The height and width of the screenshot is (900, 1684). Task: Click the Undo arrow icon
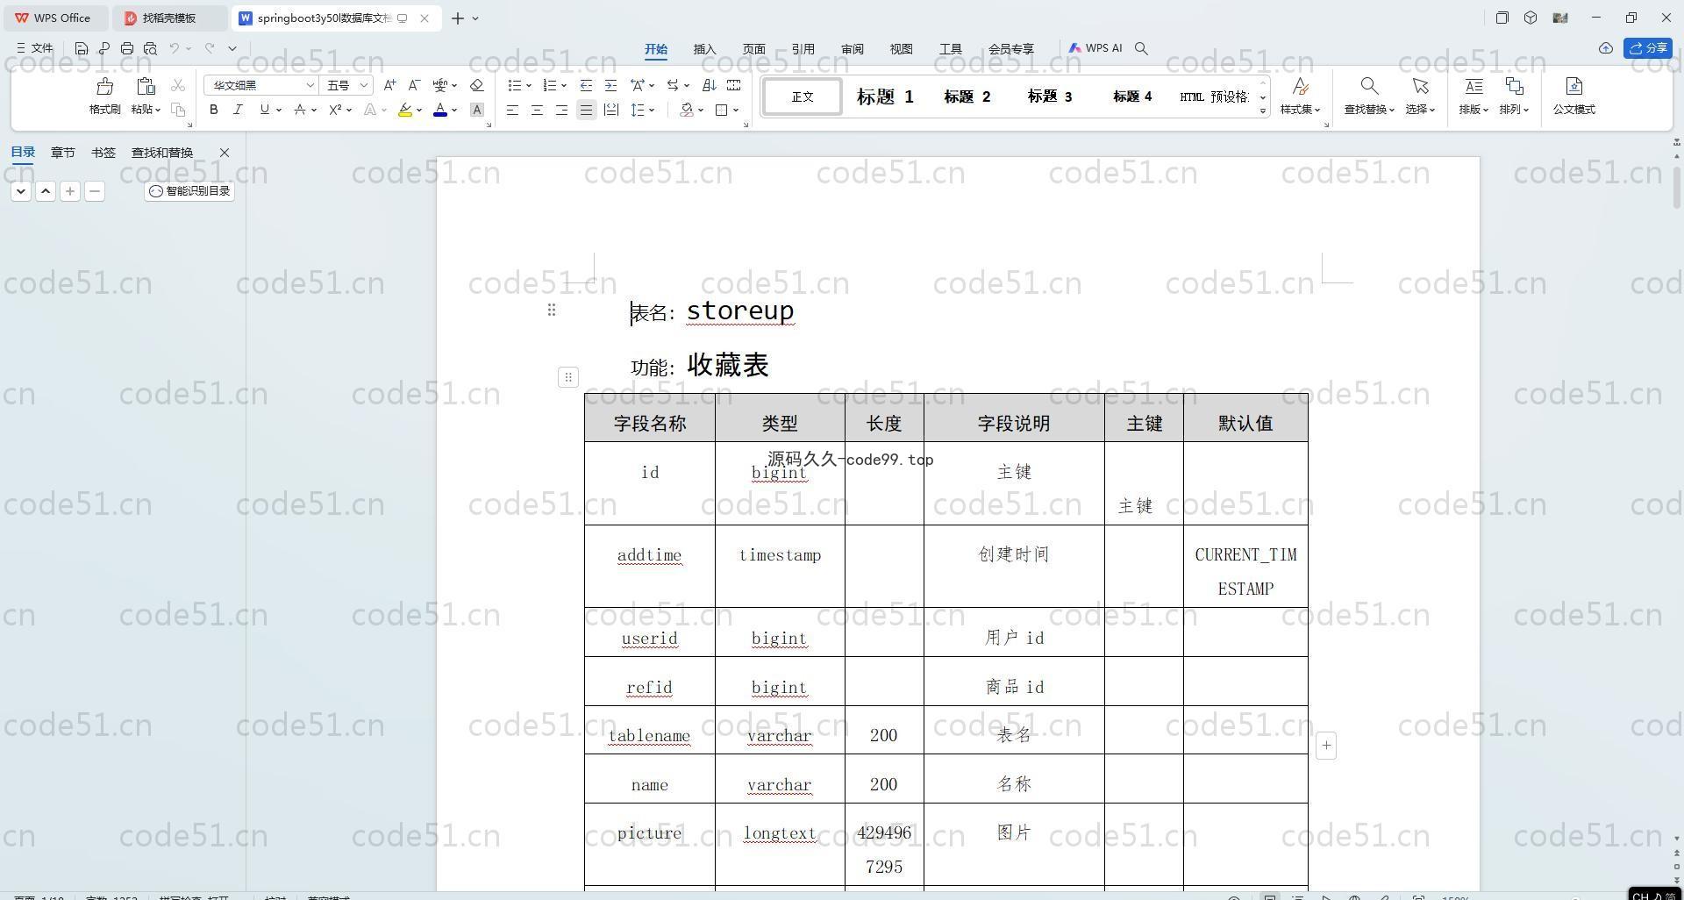point(175,48)
